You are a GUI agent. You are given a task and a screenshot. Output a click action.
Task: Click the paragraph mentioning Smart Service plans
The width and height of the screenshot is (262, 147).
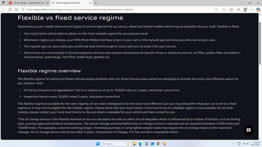[128, 81]
